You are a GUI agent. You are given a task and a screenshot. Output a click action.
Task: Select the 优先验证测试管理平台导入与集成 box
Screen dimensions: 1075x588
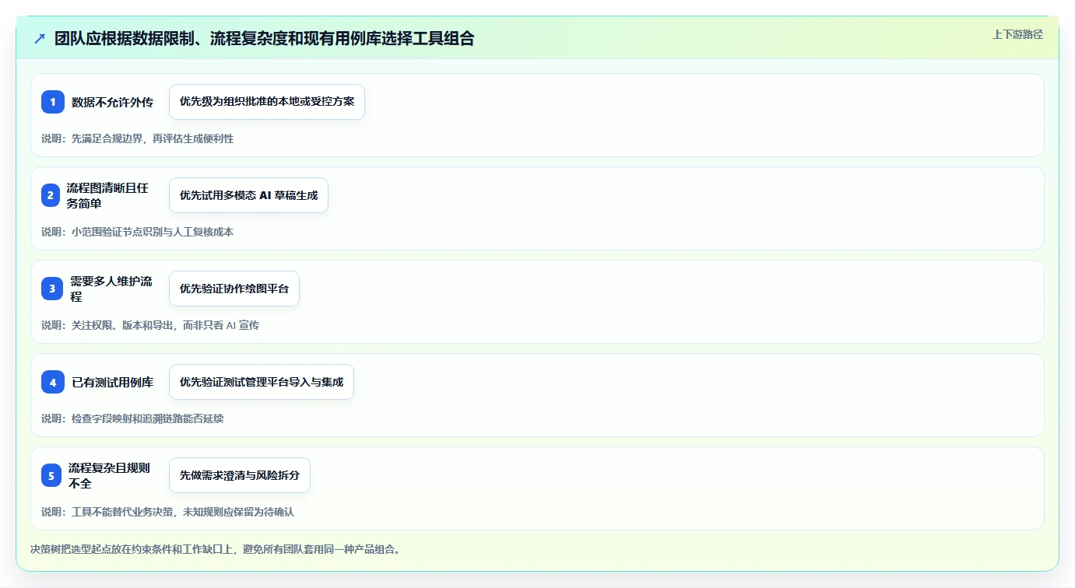pos(262,382)
